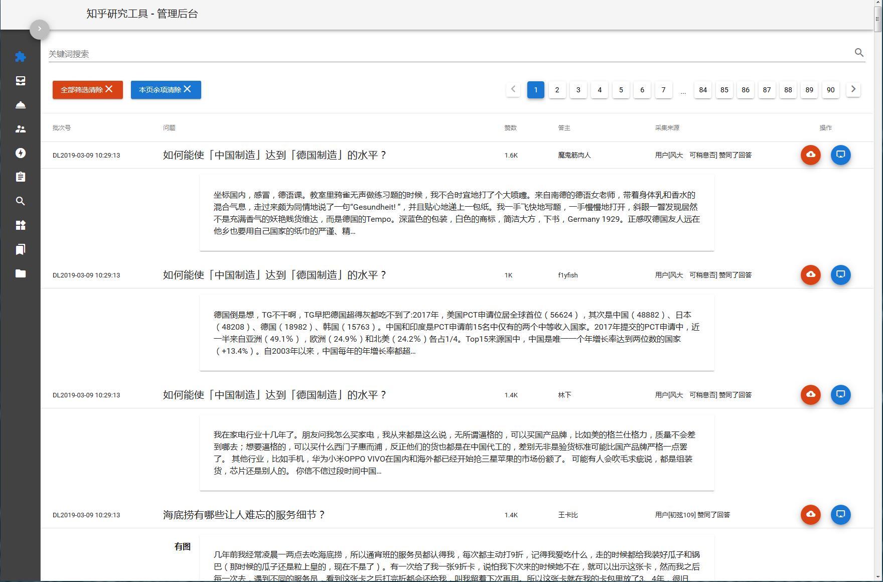This screenshot has height=582, width=883.
Task: Open the puzzle-piece extension page in sidebar
Action: tap(21, 57)
